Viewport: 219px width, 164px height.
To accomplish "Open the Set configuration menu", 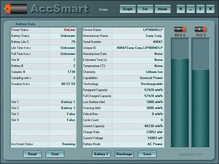I will (145, 9).
